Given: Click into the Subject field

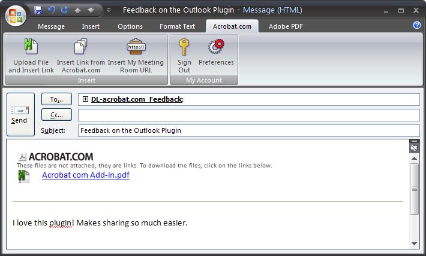Looking at the screenshot, I should pyautogui.click(x=249, y=130).
